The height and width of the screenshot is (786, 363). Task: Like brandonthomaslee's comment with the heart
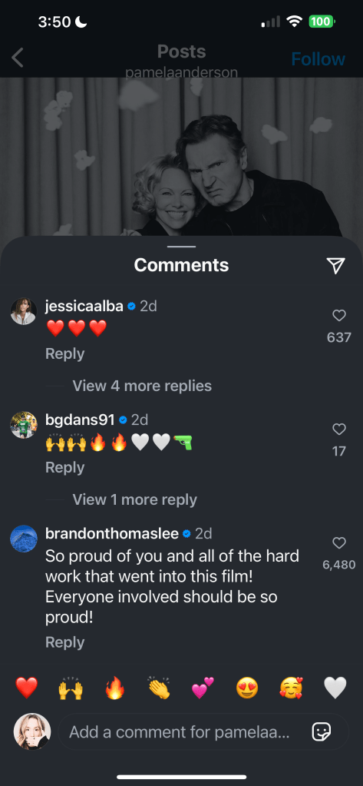click(339, 543)
